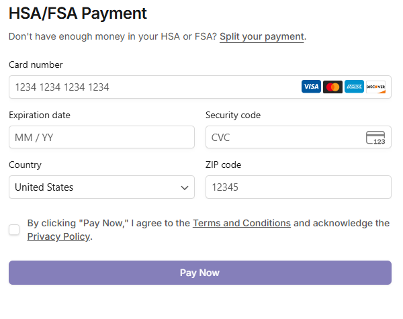Click the Security code label
403x319 pixels.
[233, 115]
